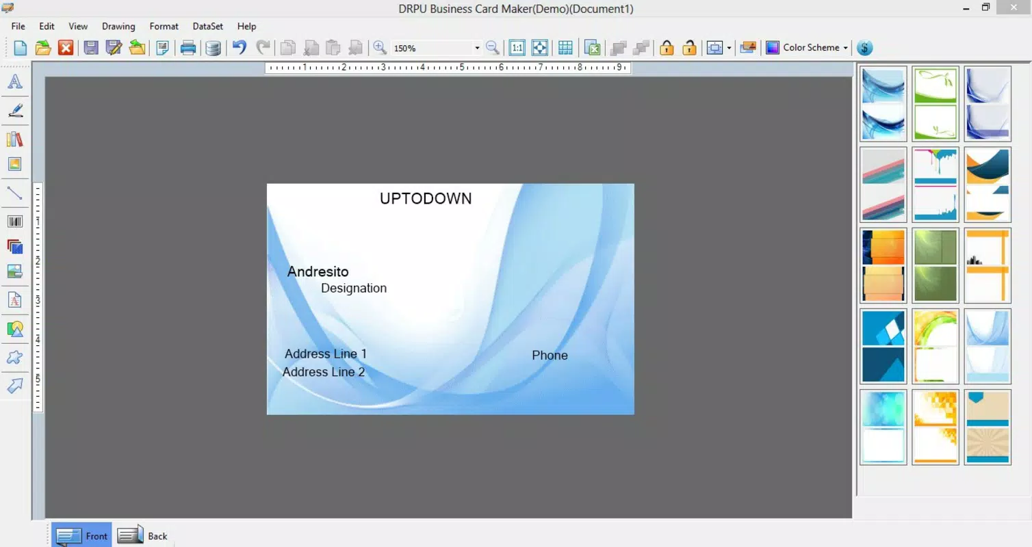Click the document properties icon before printer
The height and width of the screenshot is (547, 1032).
[x=162, y=48]
